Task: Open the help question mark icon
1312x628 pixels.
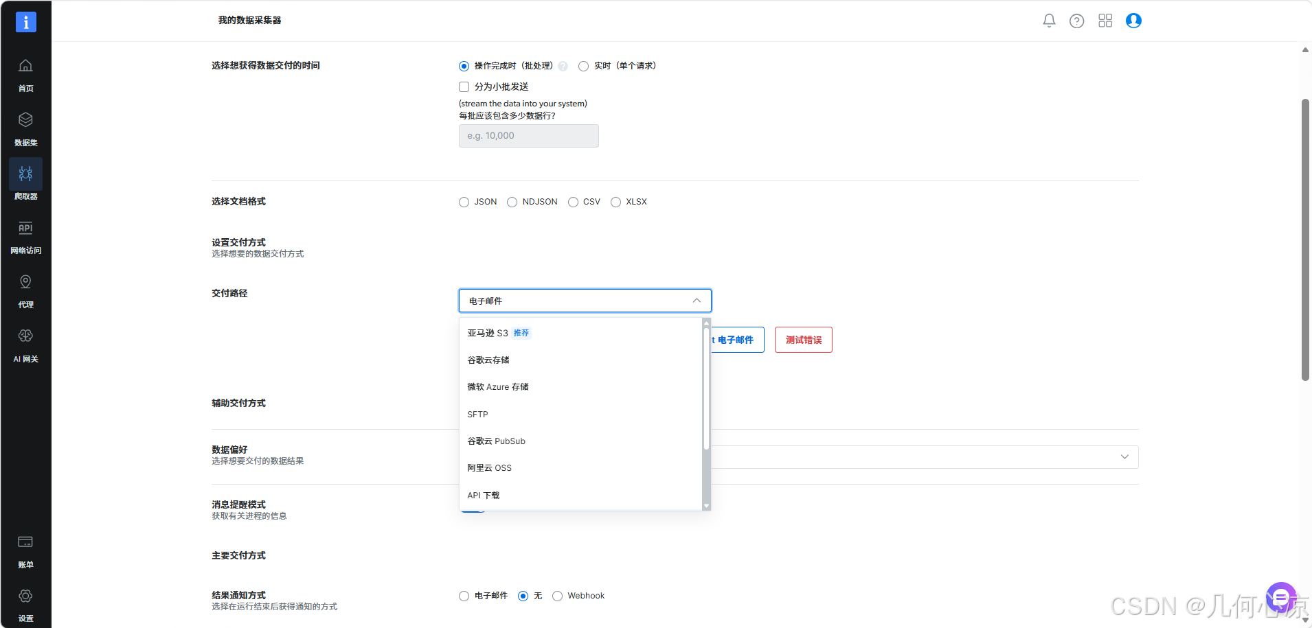Action: pyautogui.click(x=1077, y=21)
